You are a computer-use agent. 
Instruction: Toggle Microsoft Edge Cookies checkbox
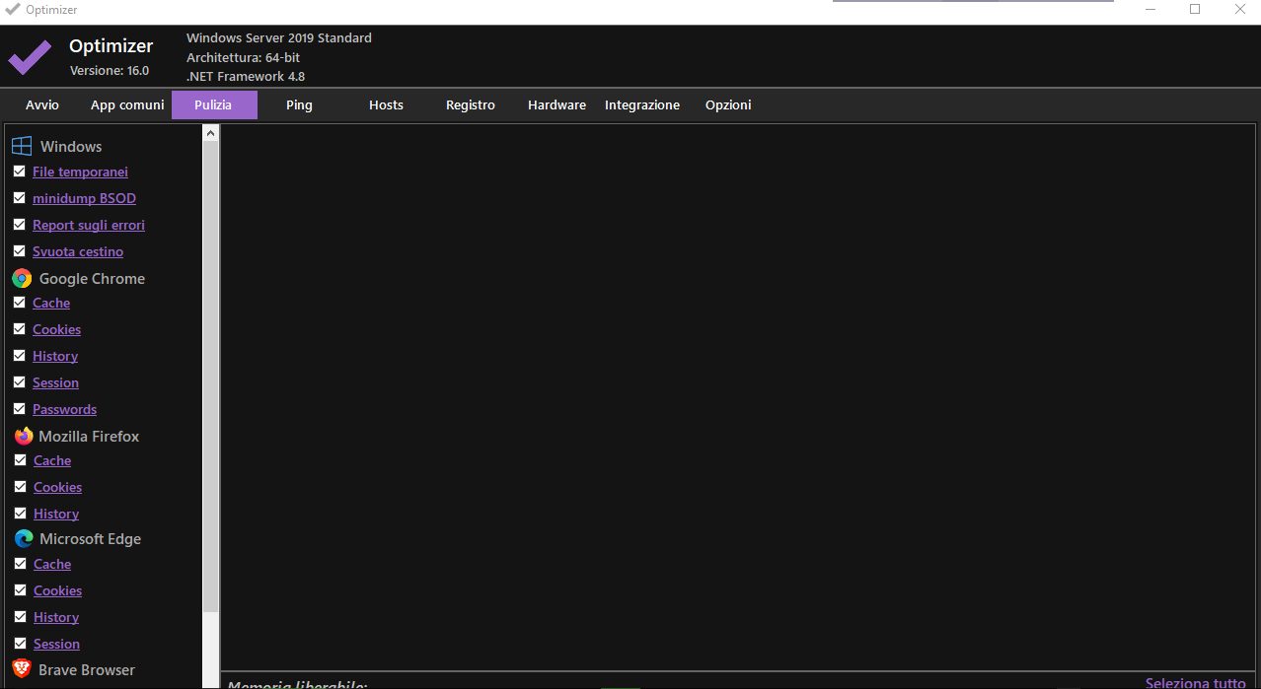(x=20, y=590)
